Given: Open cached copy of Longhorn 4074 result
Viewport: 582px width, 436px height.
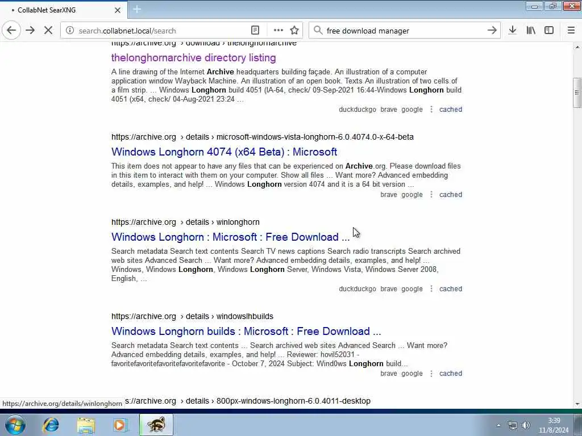Looking at the screenshot, I should [x=451, y=195].
